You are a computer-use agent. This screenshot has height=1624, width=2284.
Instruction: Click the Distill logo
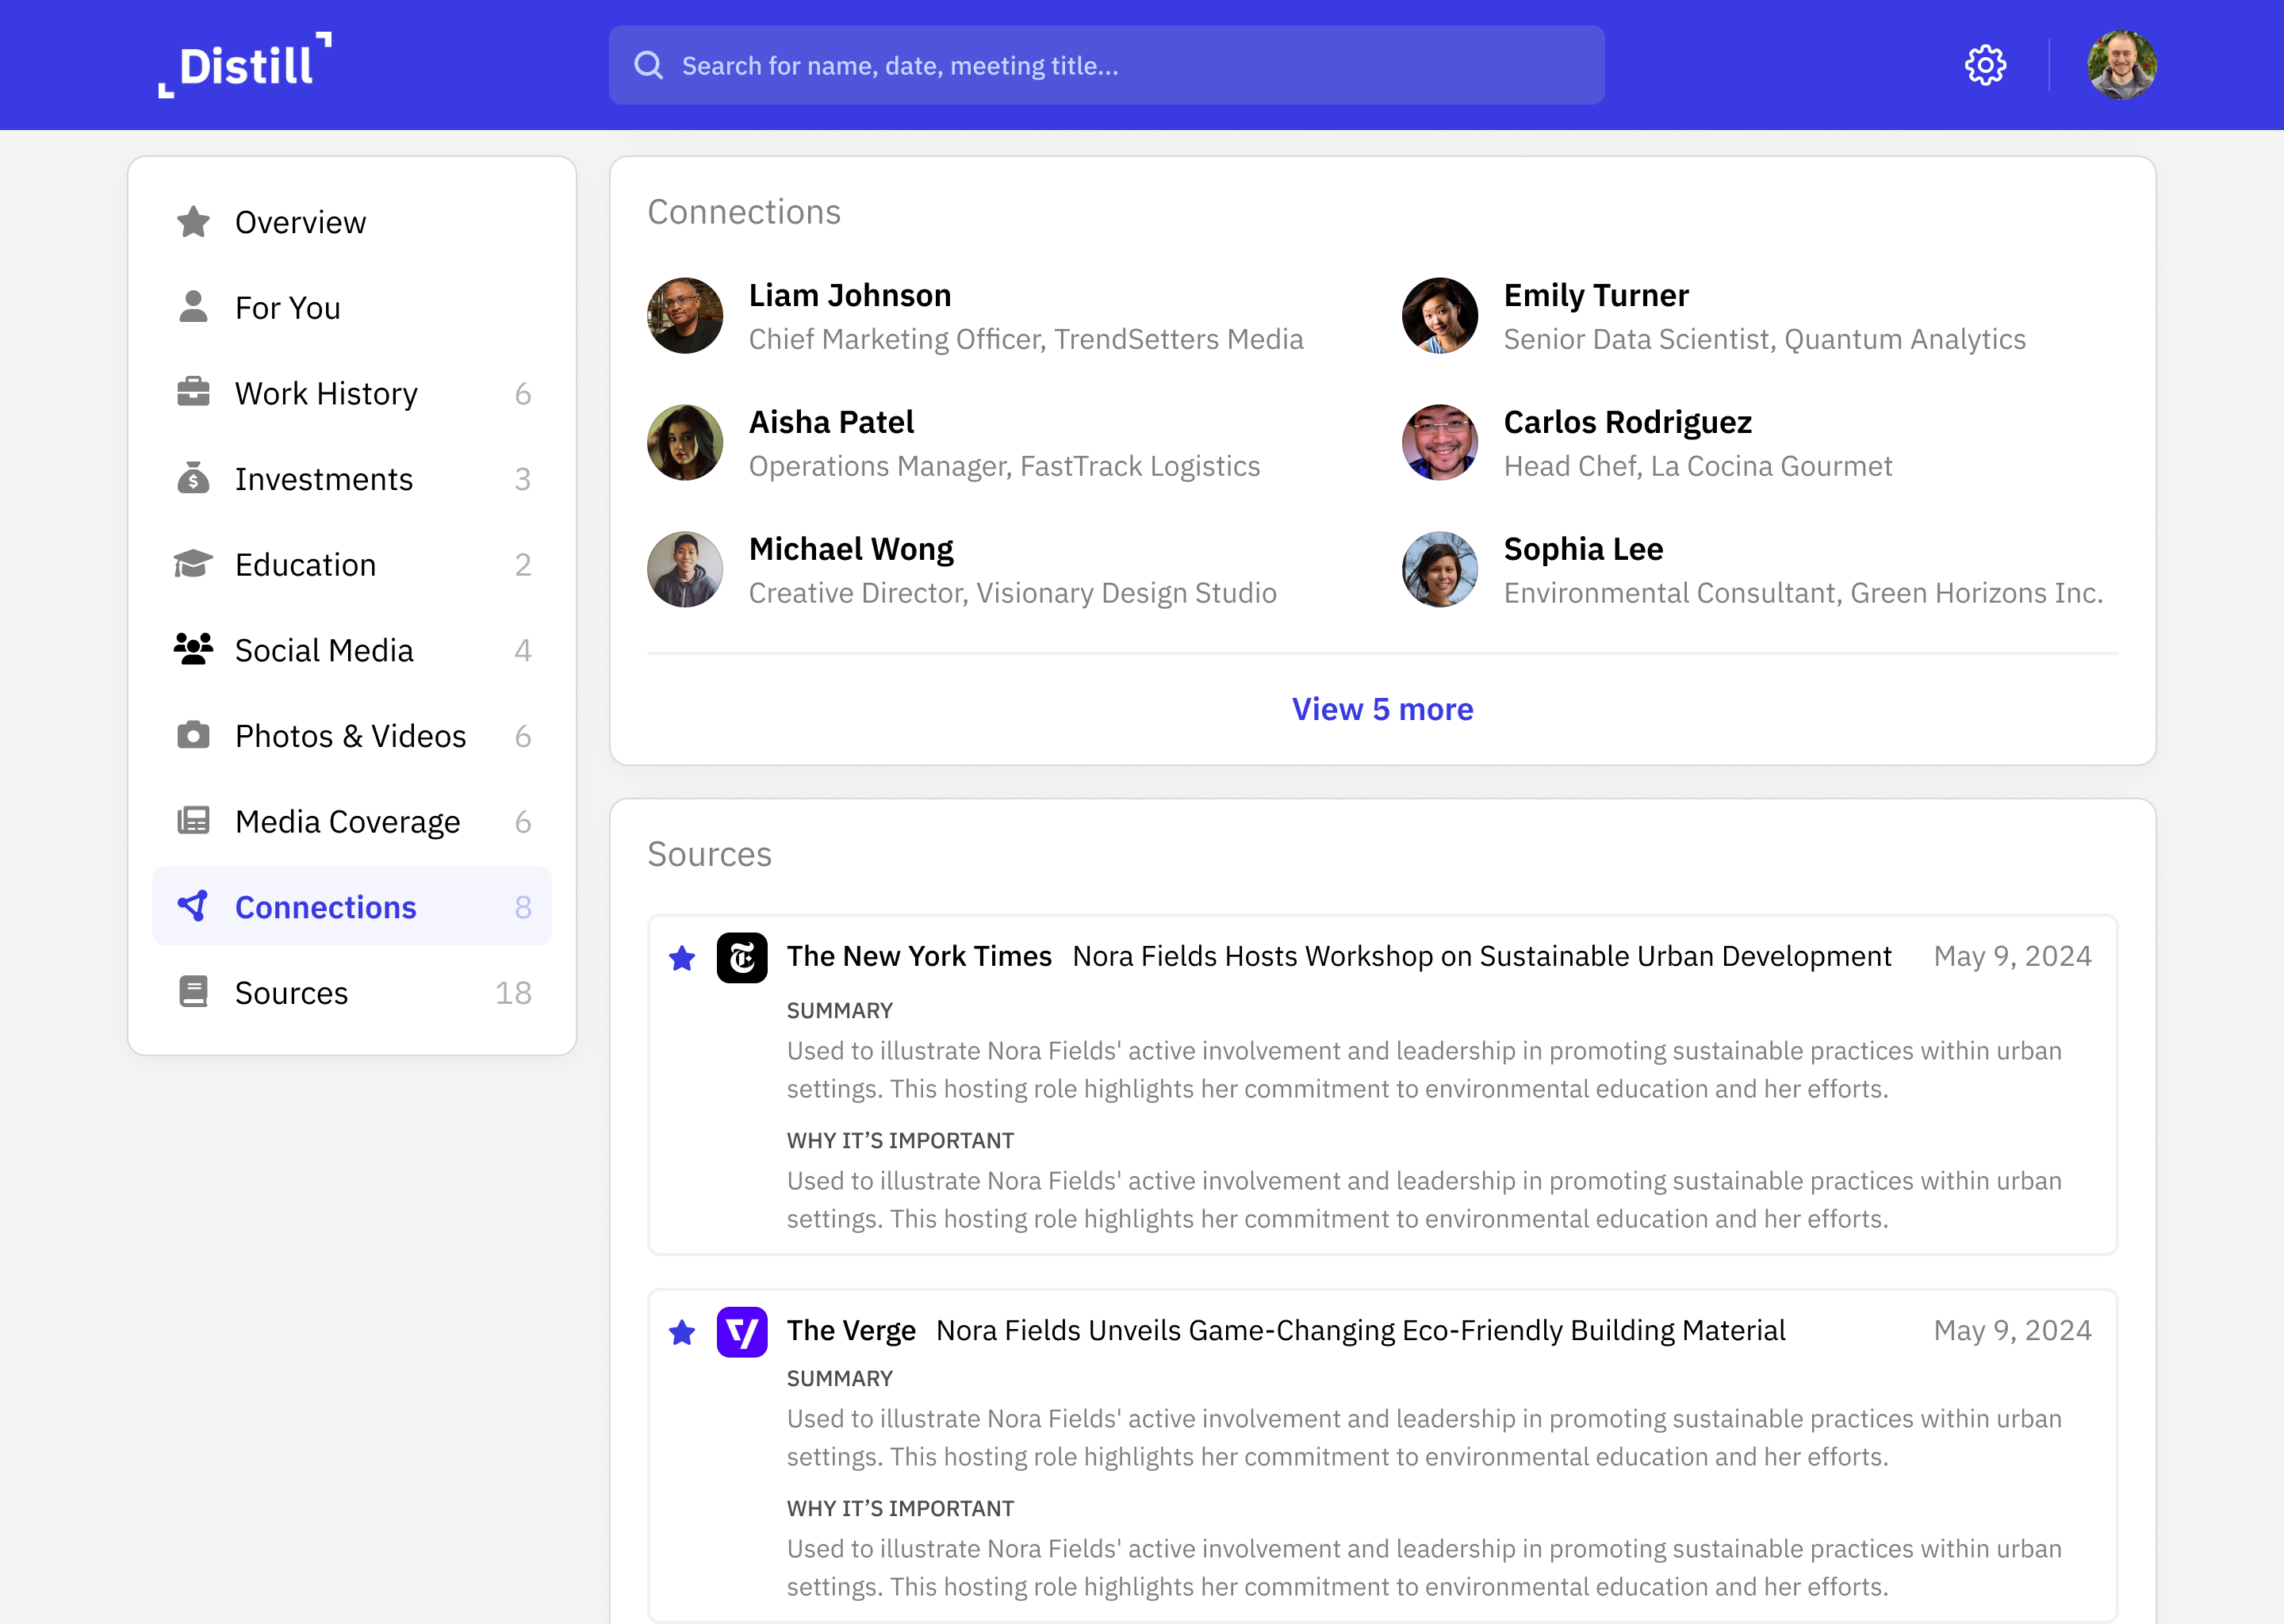click(x=245, y=66)
